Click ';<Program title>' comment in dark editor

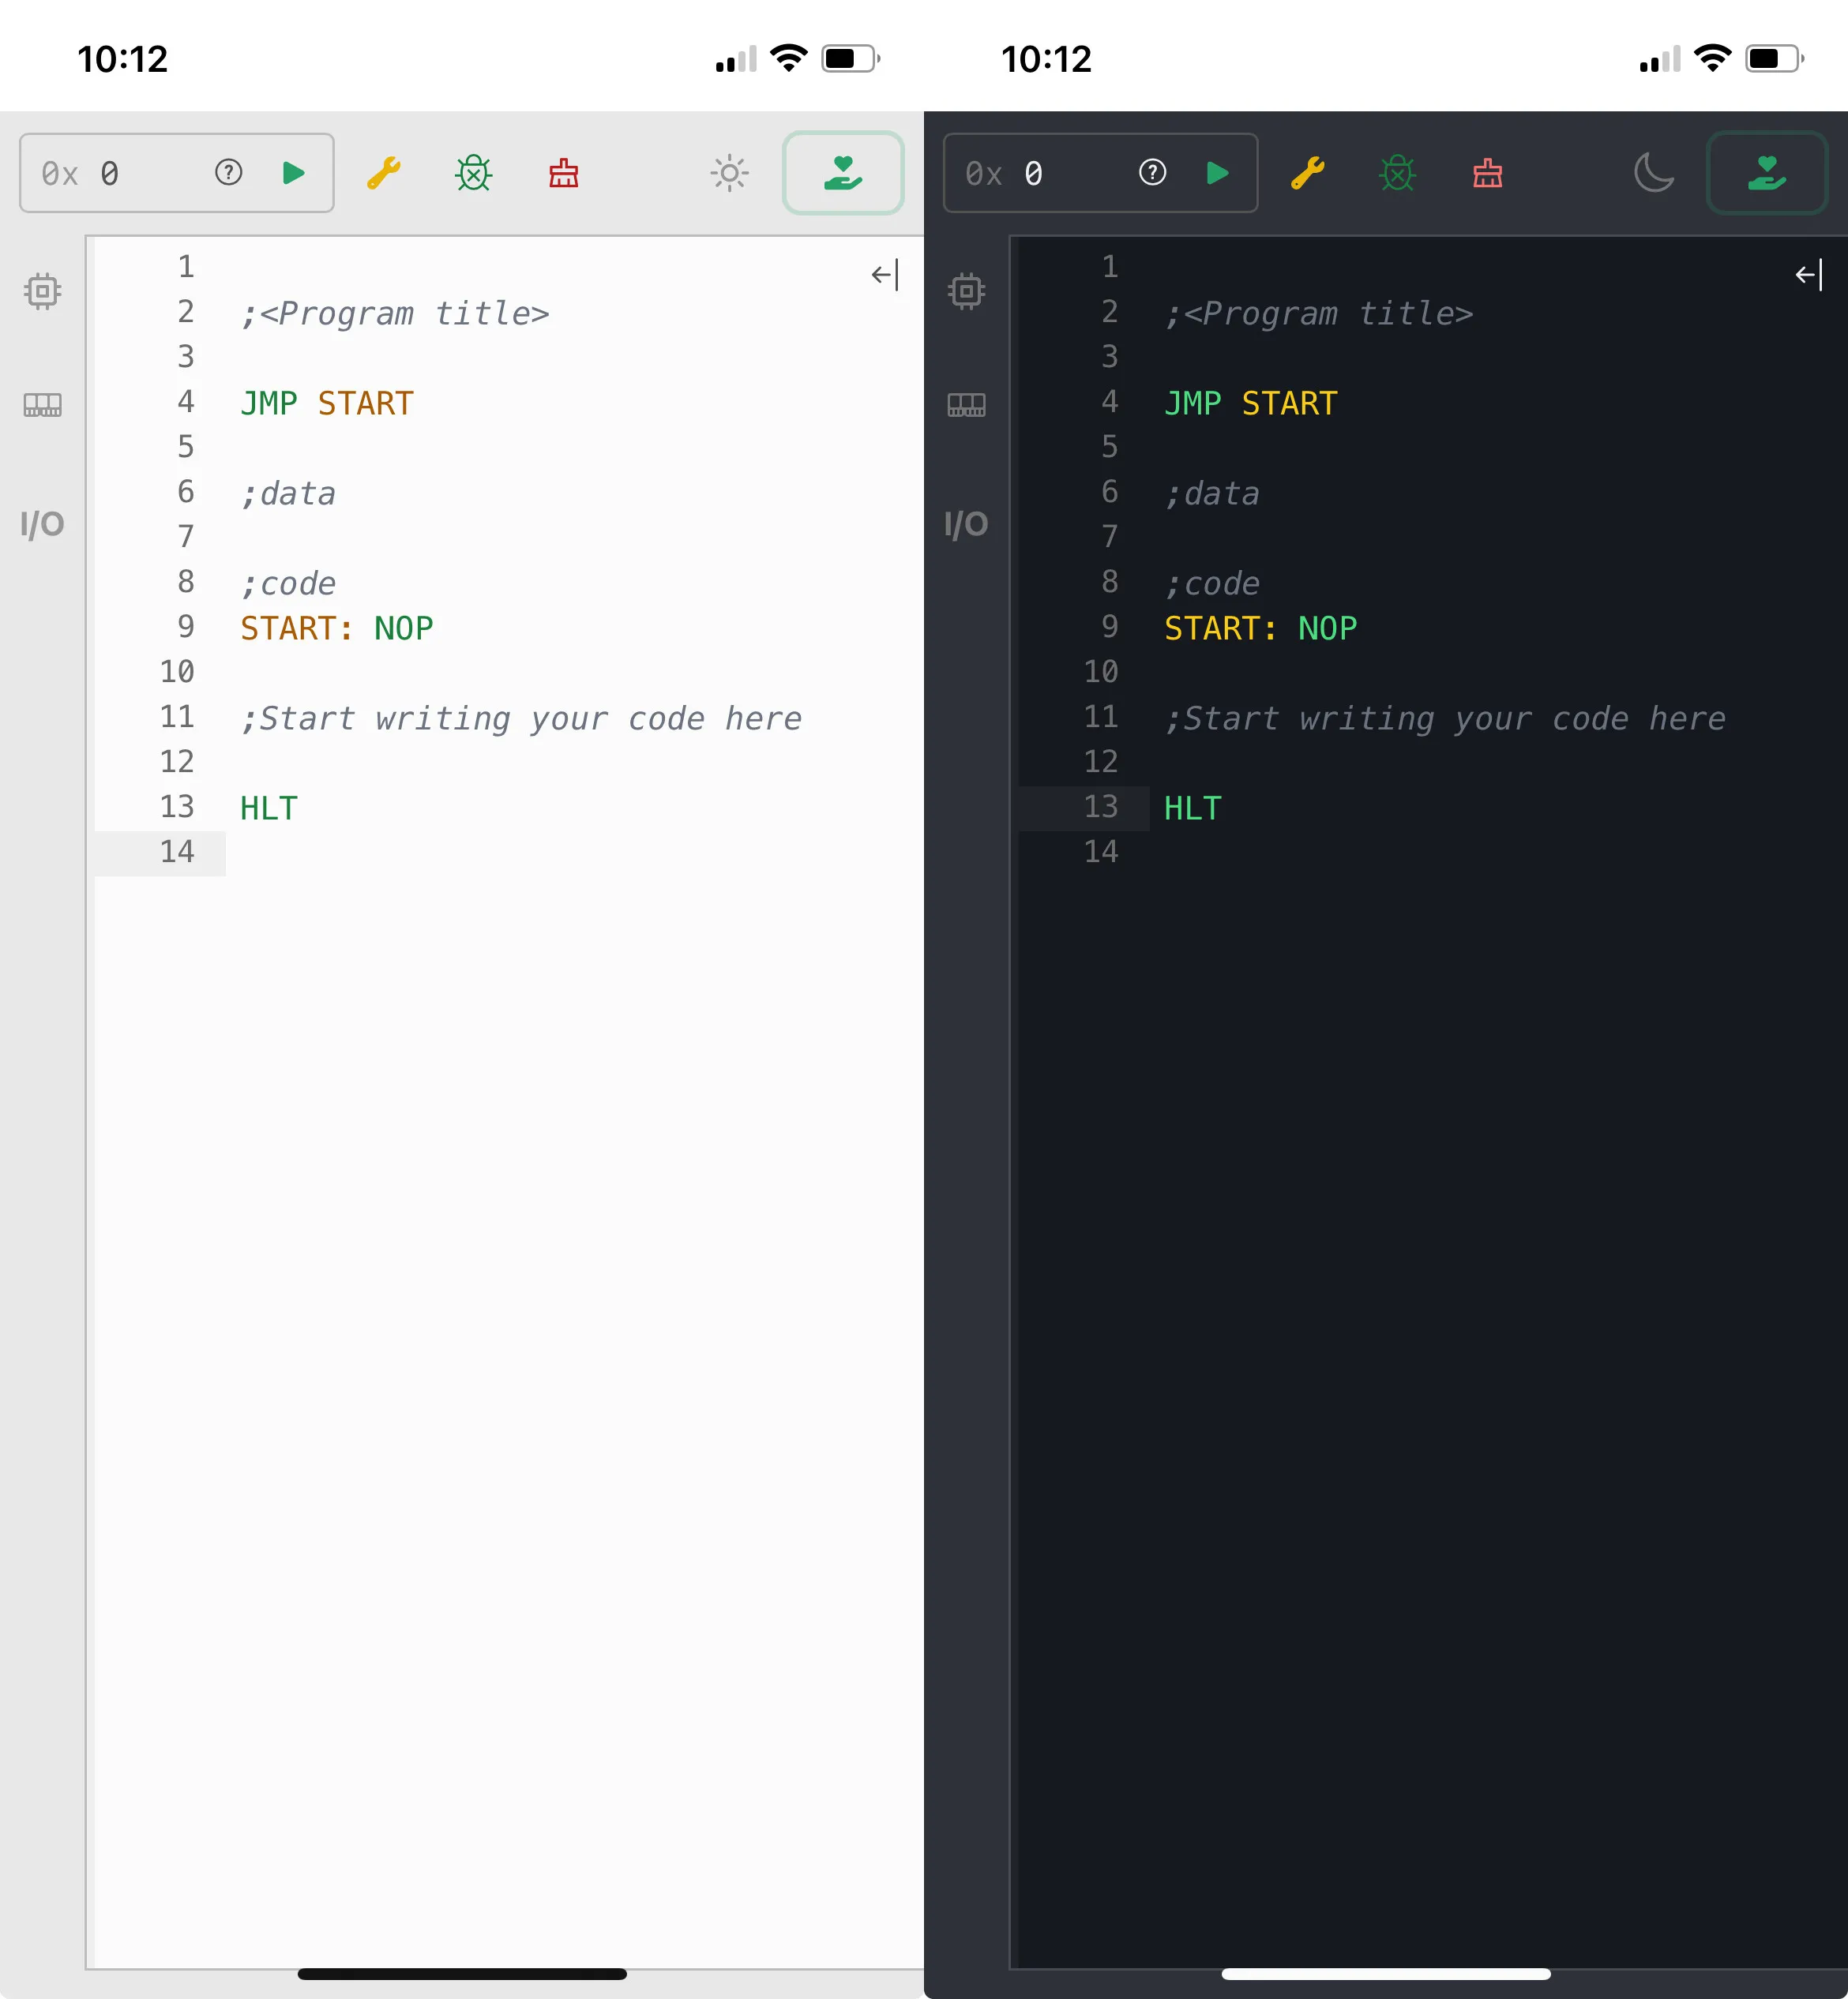(1319, 314)
